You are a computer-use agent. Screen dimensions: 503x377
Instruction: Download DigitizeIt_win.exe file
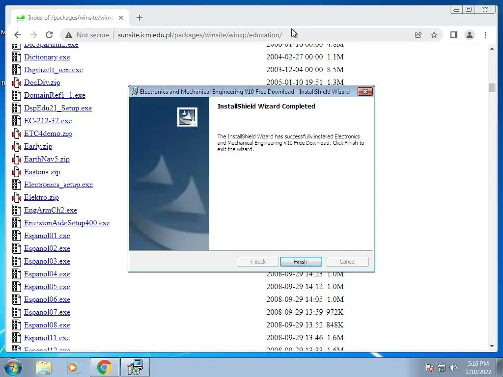(x=53, y=70)
